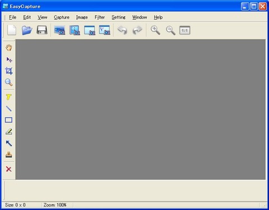The image size is (269, 210).
Task: Select the Hand pan tool
Action: (x=9, y=48)
